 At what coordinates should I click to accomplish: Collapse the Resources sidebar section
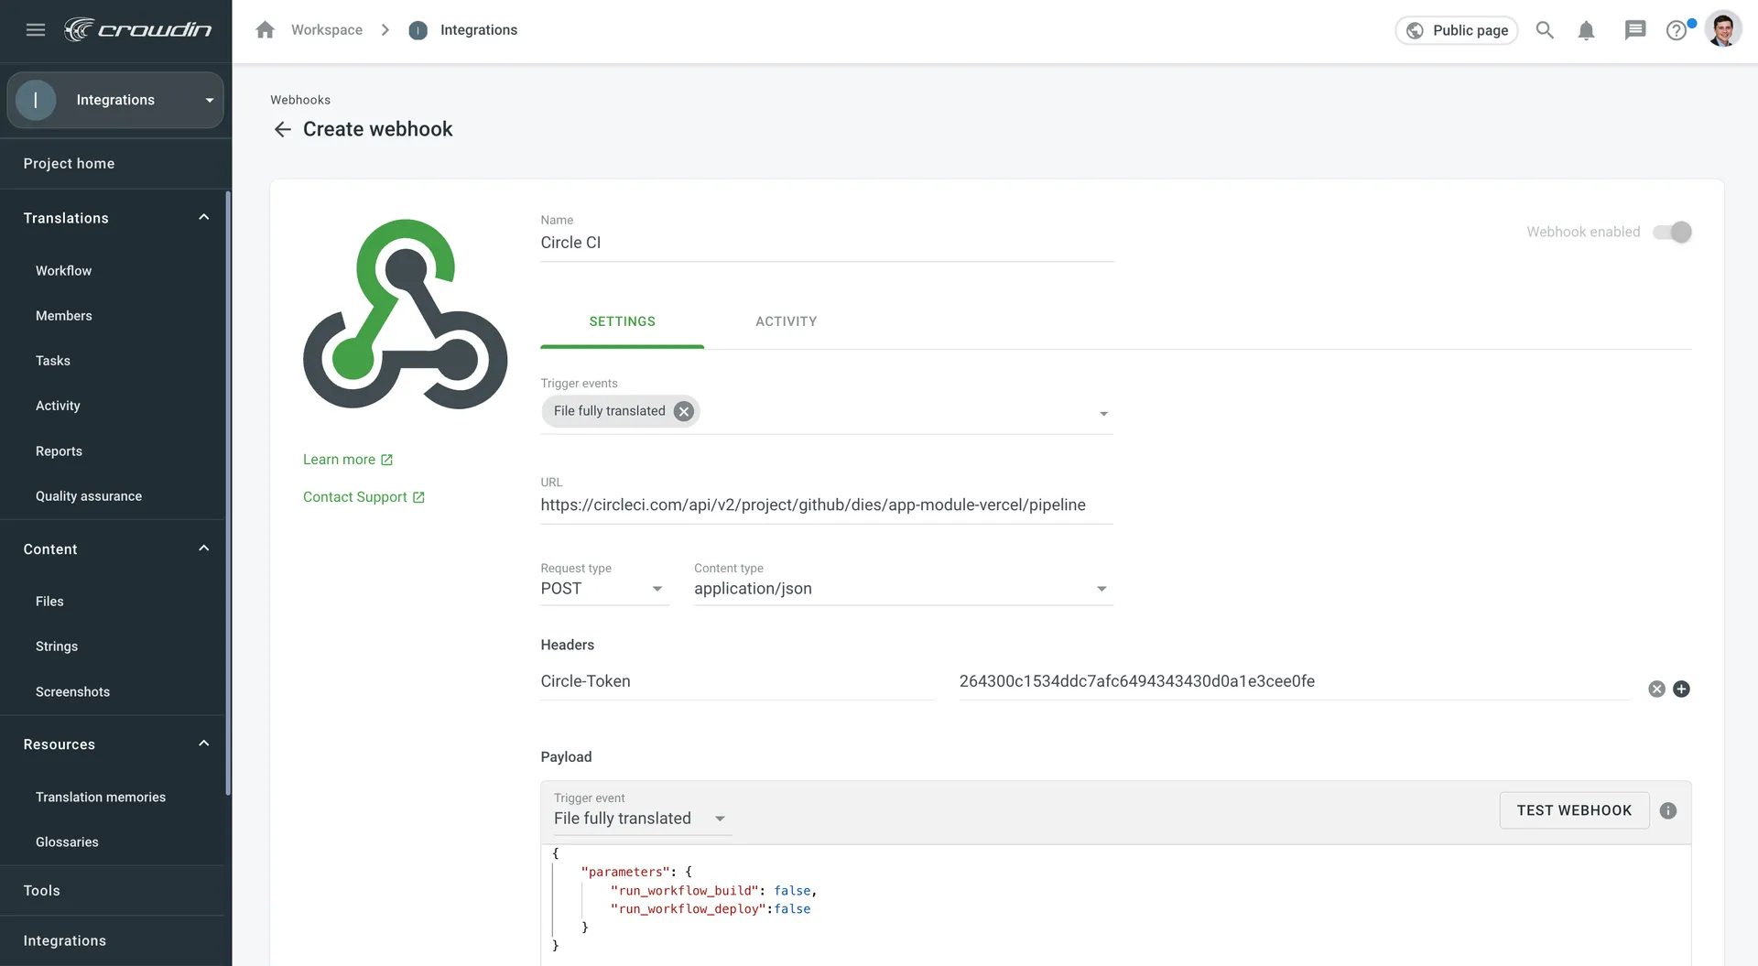203,743
